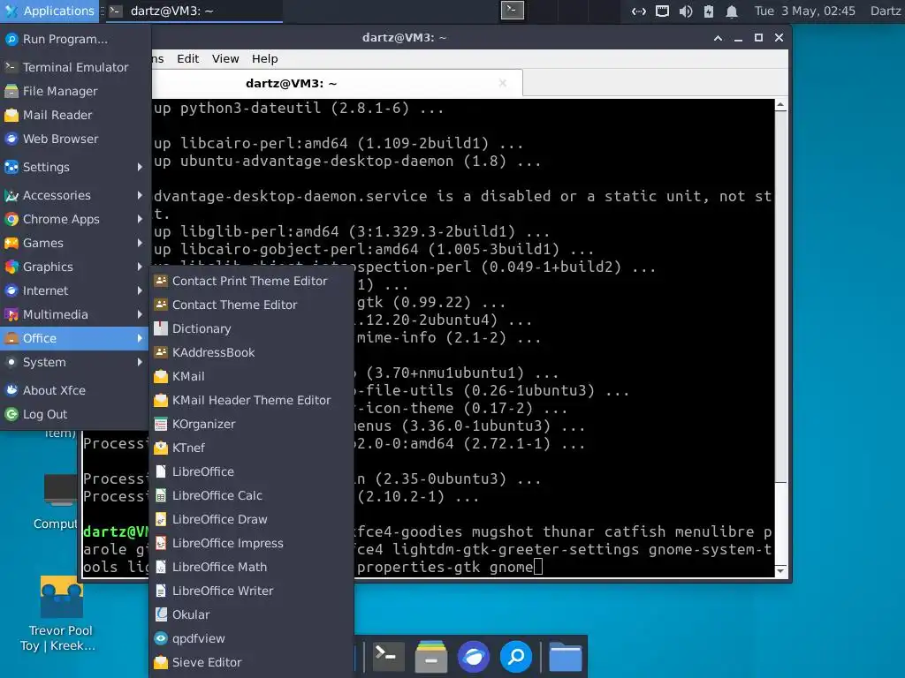This screenshot has width=905, height=678.
Task: Click the network connection tray icon
Action: (x=638, y=11)
